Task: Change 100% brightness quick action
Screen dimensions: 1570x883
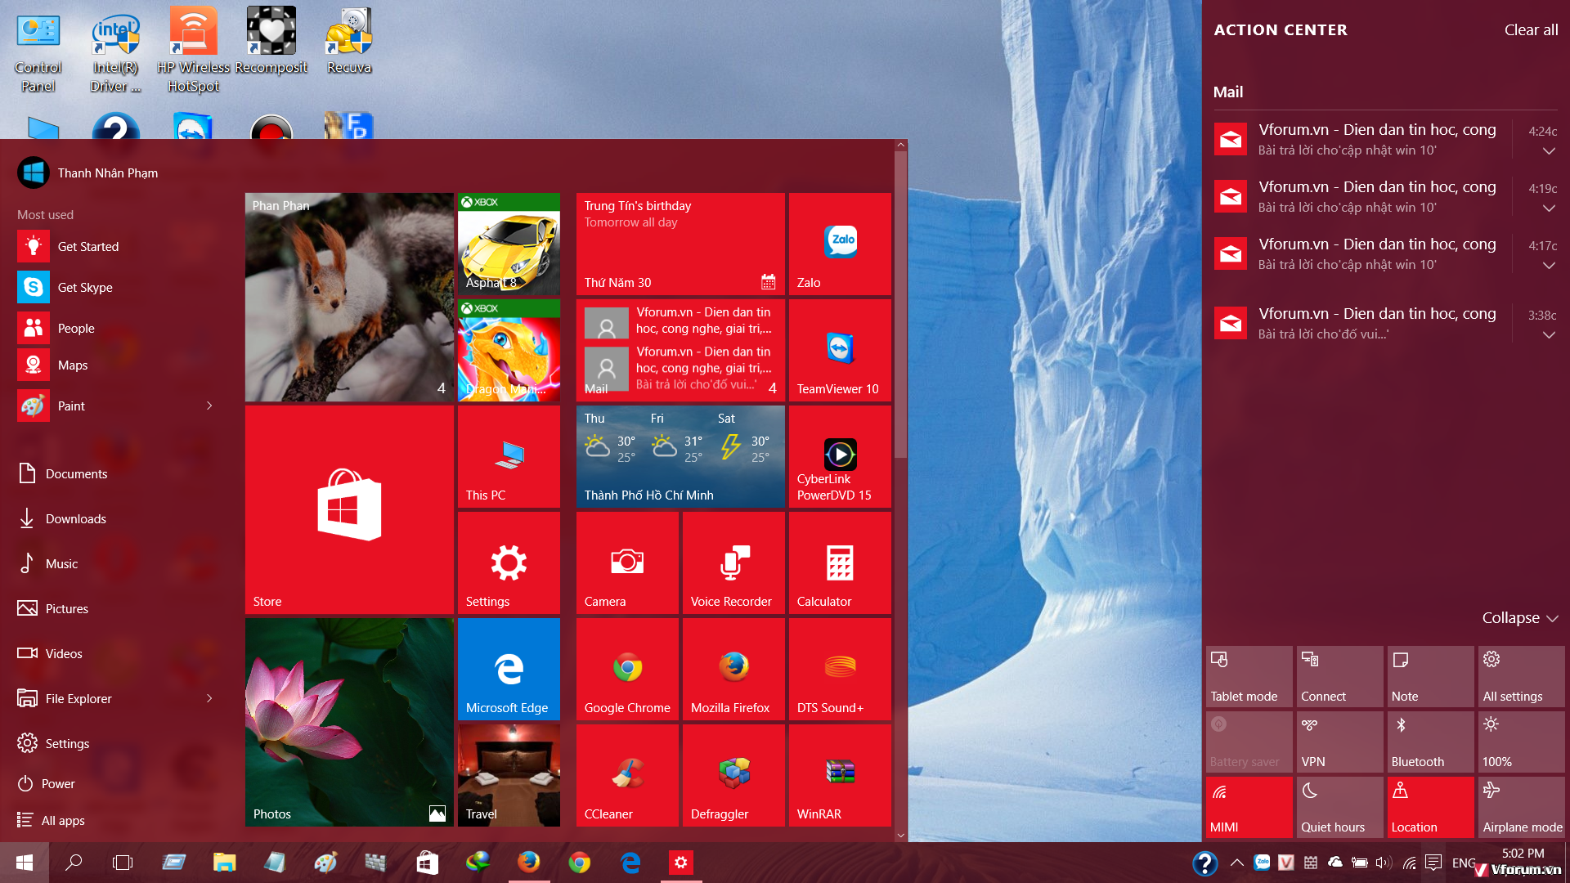Action: pyautogui.click(x=1521, y=742)
